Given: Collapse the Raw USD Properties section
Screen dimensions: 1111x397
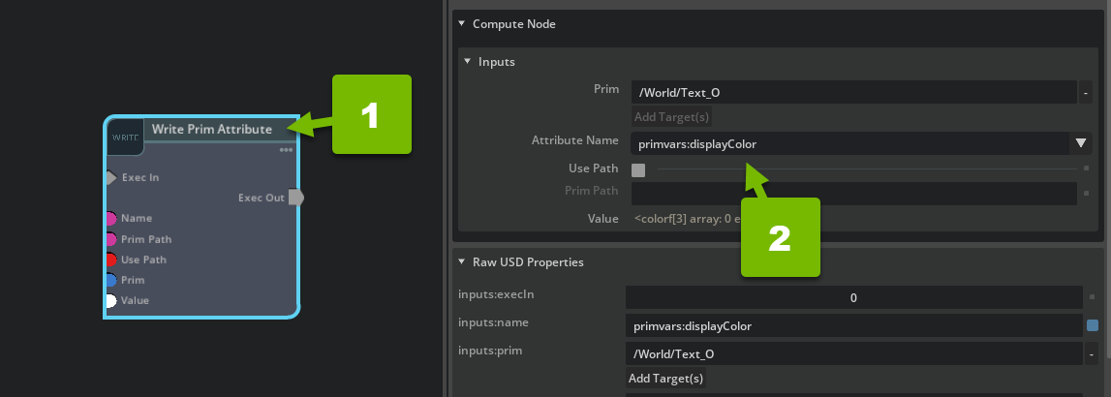Looking at the screenshot, I should click(461, 261).
